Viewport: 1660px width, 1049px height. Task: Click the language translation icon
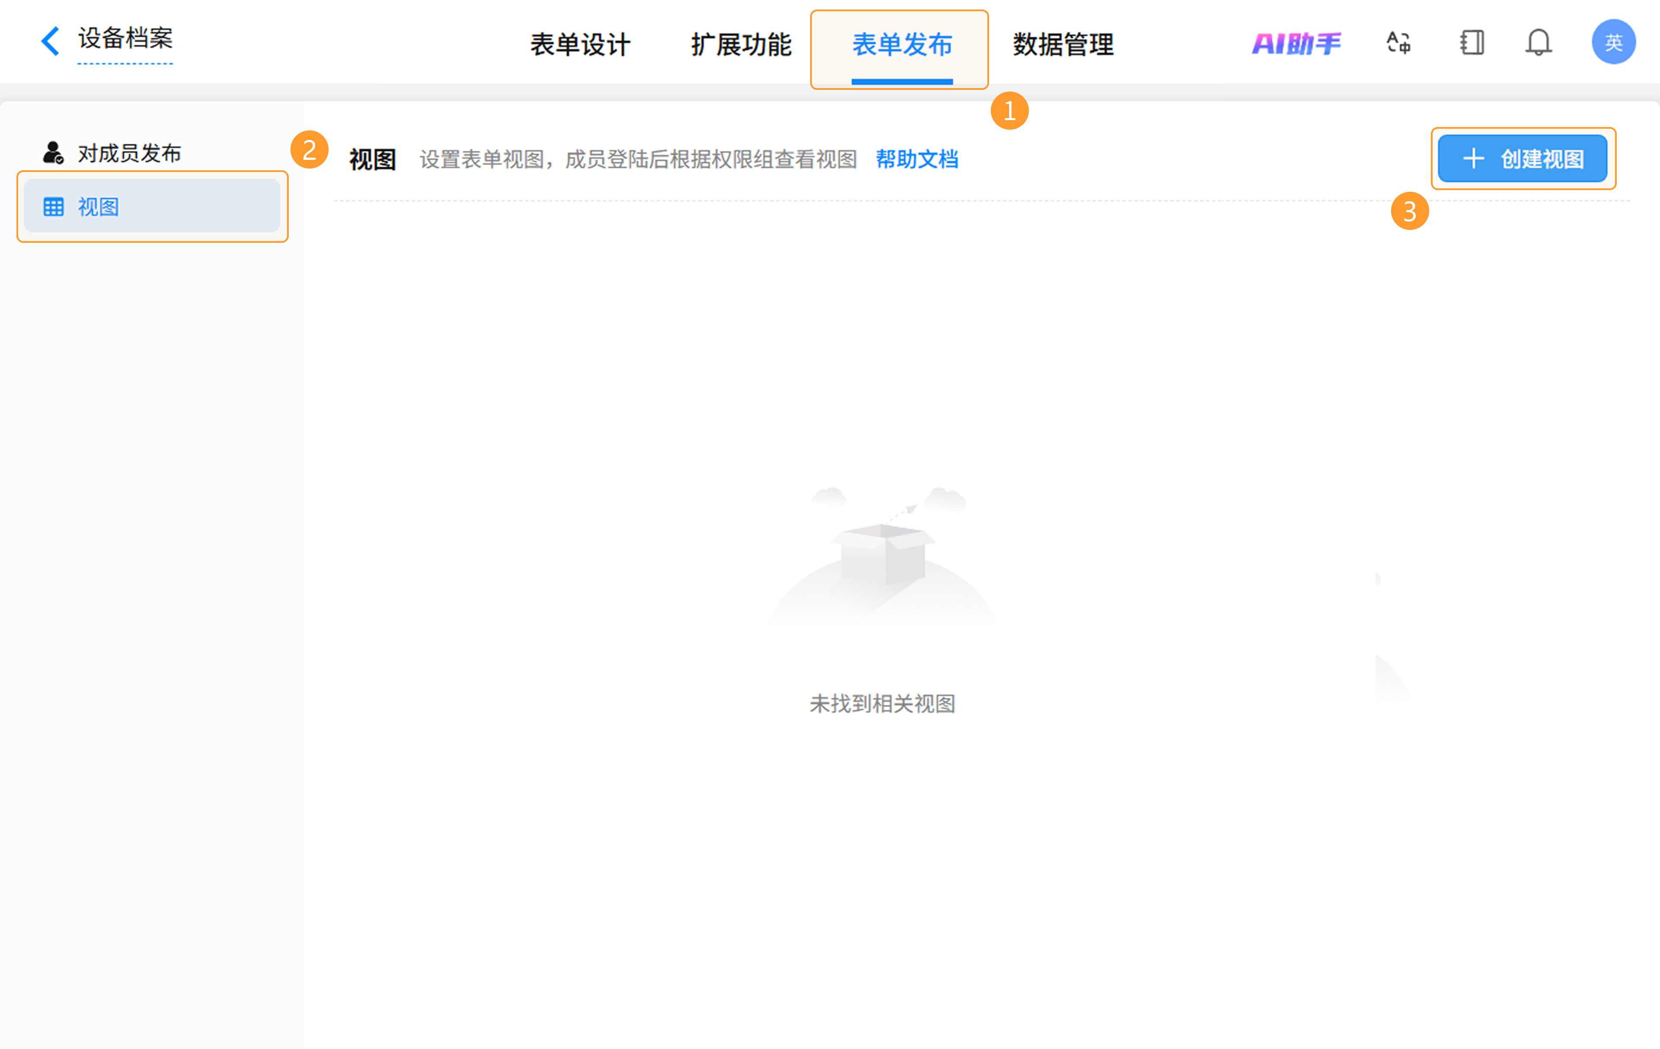(1398, 43)
